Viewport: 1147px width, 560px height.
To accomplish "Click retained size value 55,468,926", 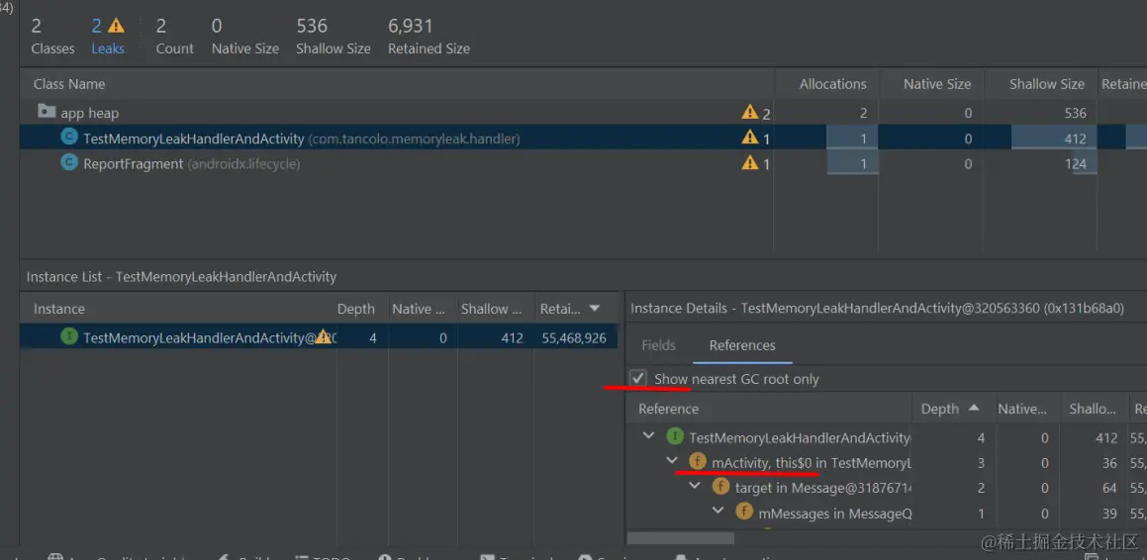I will [x=574, y=337].
